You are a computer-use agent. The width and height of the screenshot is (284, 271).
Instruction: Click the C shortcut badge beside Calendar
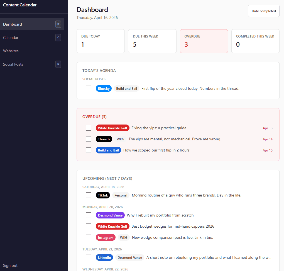58,38
